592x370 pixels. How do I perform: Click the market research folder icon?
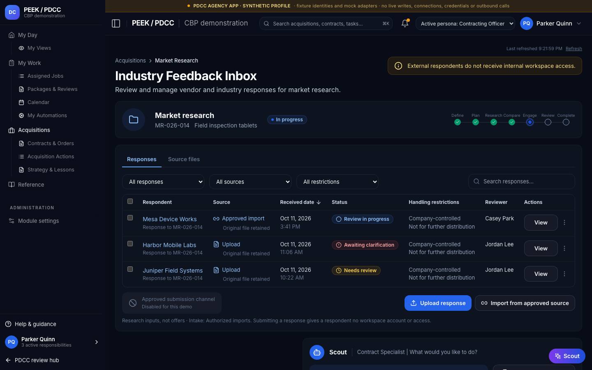point(134,120)
